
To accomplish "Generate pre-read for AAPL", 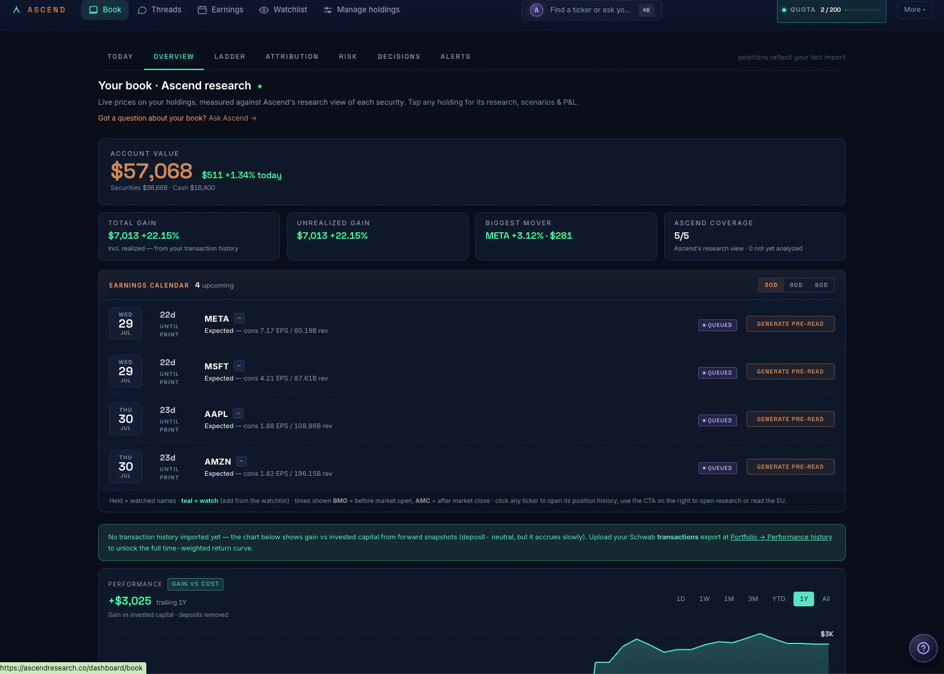I will coord(791,419).
